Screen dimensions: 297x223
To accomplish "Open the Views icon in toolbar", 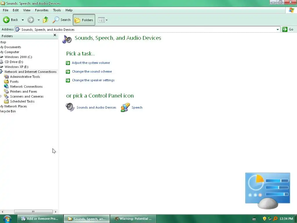I will point(101,20).
